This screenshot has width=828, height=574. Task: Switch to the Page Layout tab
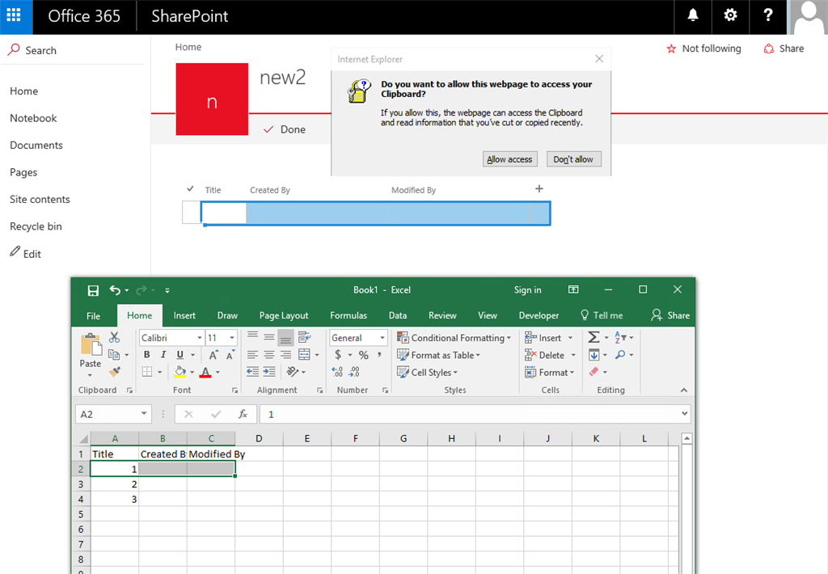(x=284, y=315)
